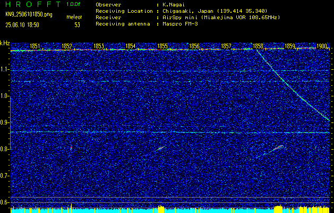Screen dimensions: 334x213
Task: Click the 0.9 kHz axis label
Action: pyautogui.click(x=5, y=122)
